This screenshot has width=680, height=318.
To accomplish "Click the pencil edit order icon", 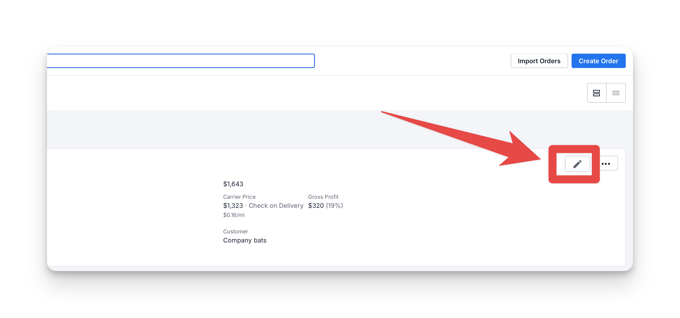I will pyautogui.click(x=577, y=164).
